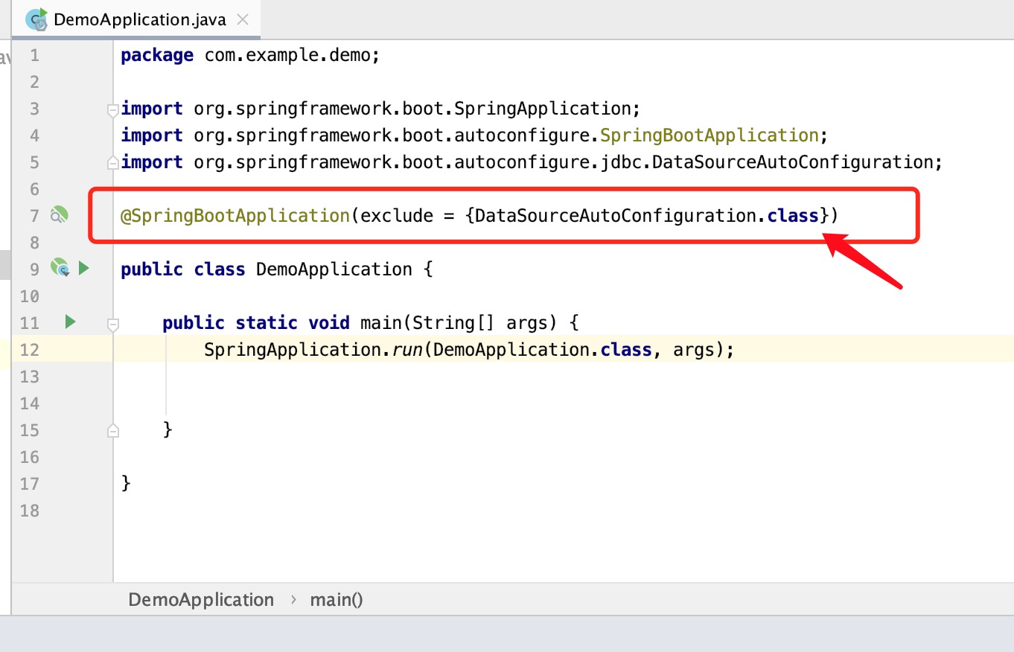Close the DemoApplication.java tab
The height and width of the screenshot is (652, 1014).
pyautogui.click(x=242, y=19)
